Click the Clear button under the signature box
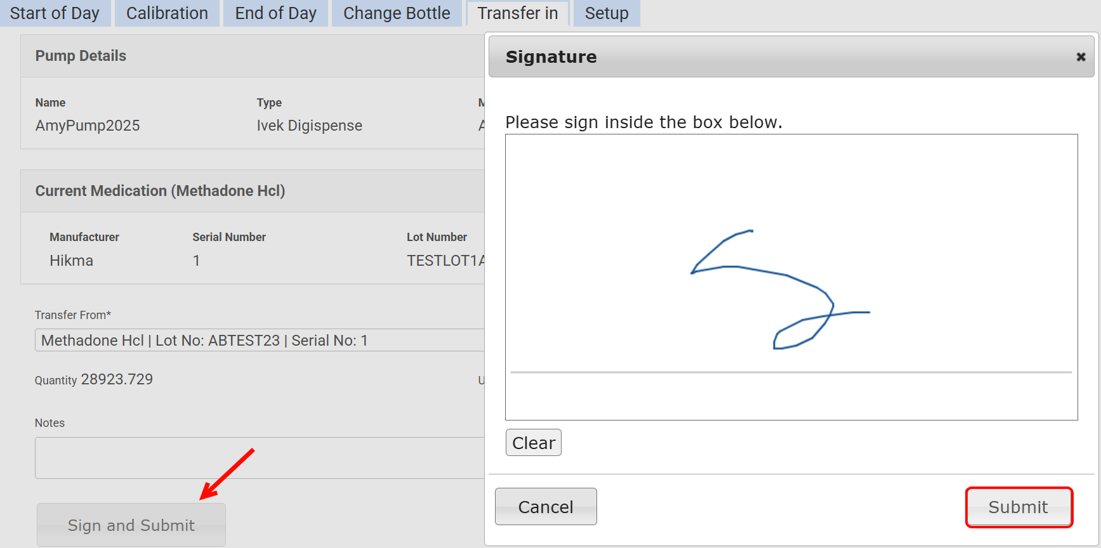Image resolution: width=1101 pixels, height=548 pixels. tap(533, 443)
